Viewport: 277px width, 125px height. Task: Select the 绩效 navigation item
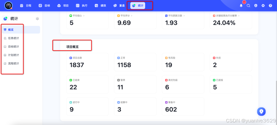tap(100, 6)
